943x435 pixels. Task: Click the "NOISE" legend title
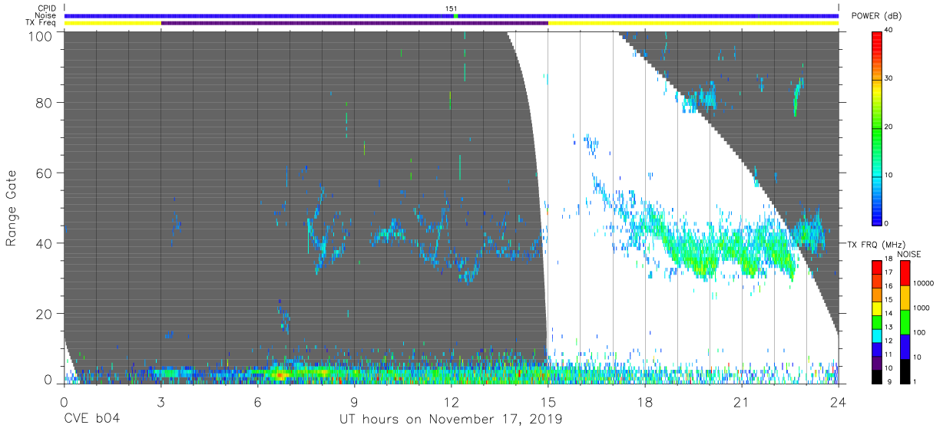pos(909,254)
